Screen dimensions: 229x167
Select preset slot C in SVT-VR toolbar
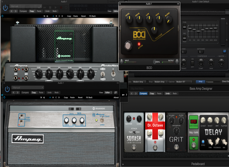56,97
